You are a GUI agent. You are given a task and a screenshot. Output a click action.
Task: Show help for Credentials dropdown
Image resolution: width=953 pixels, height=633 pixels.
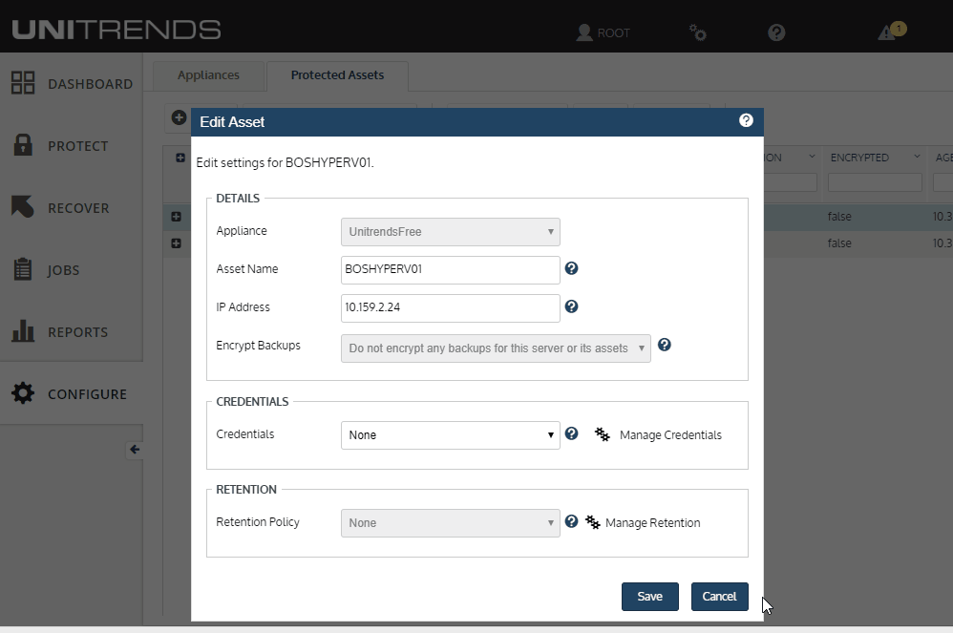[x=571, y=433]
